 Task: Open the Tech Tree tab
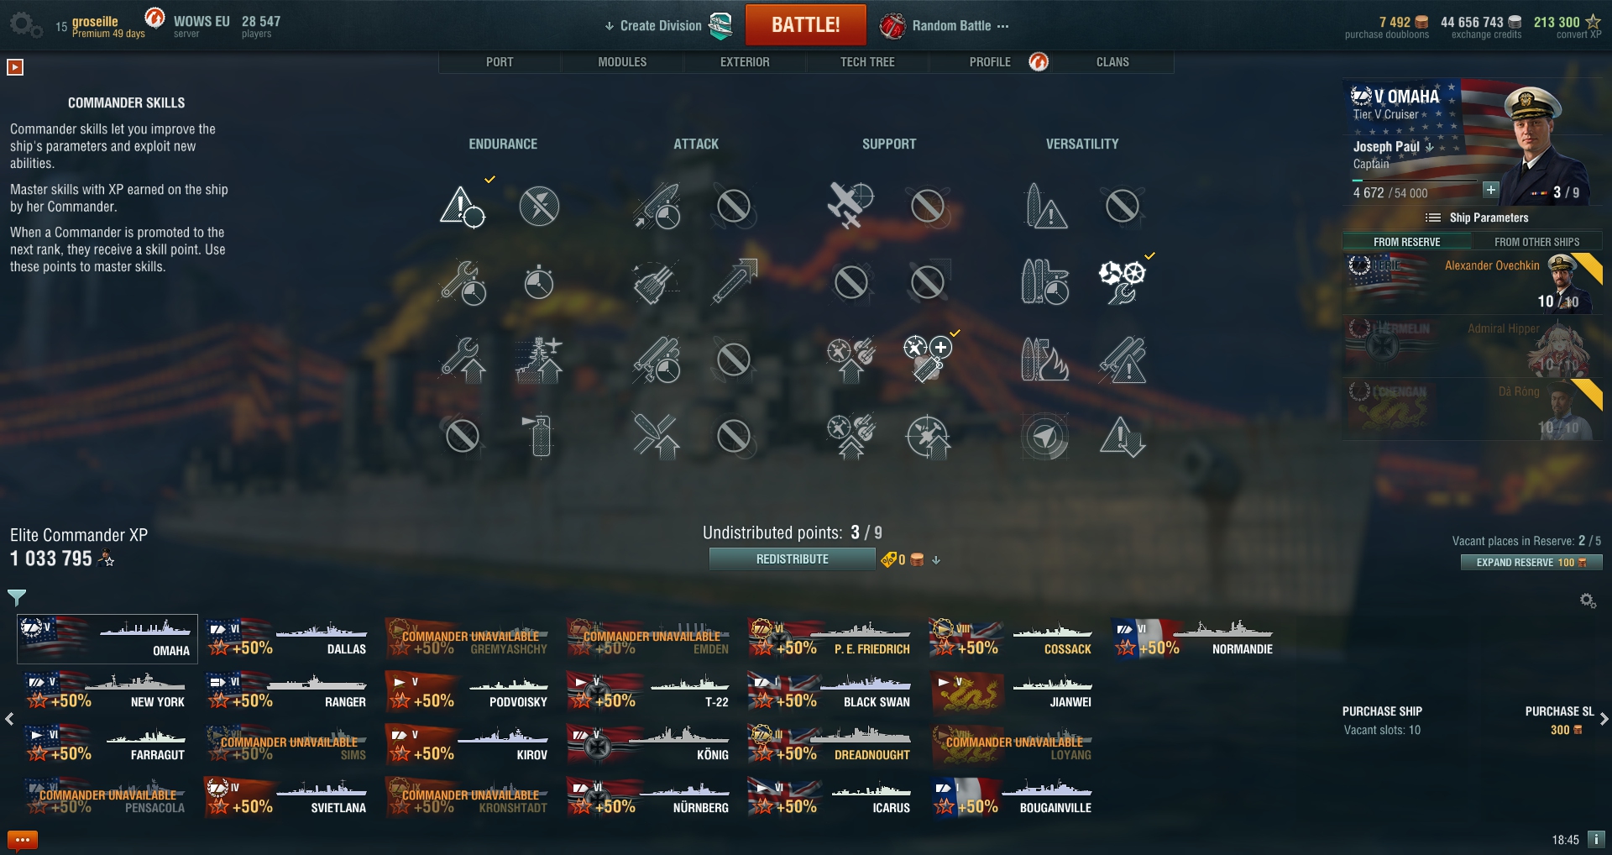coord(867,62)
